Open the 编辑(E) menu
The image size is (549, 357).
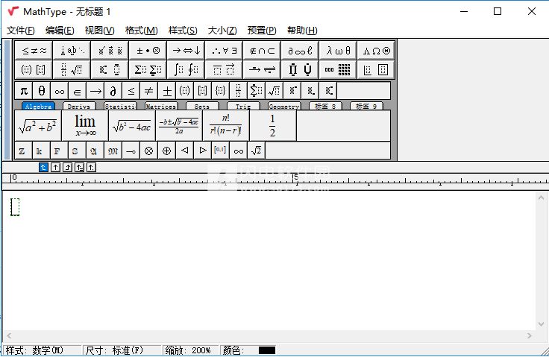point(60,31)
